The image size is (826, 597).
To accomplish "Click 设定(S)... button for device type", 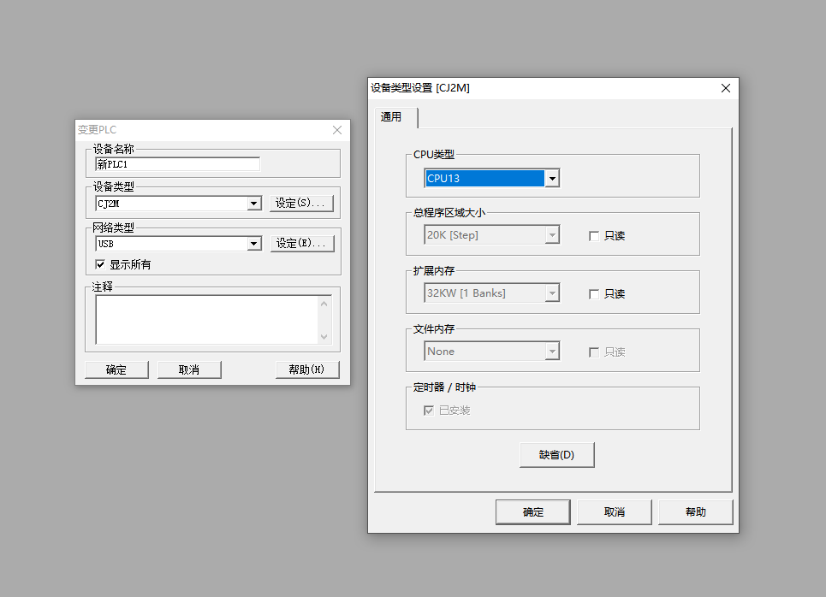I will point(301,204).
